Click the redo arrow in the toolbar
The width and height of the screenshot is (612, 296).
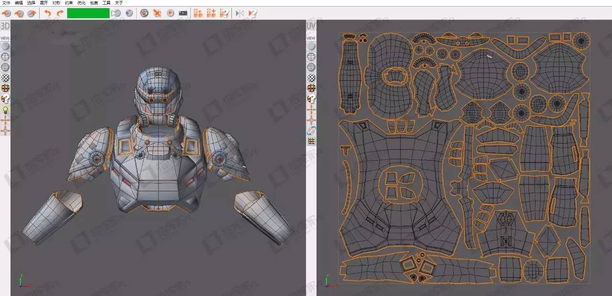[60, 13]
